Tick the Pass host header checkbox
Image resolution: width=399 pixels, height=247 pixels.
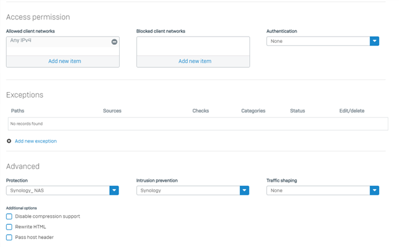pos(9,237)
